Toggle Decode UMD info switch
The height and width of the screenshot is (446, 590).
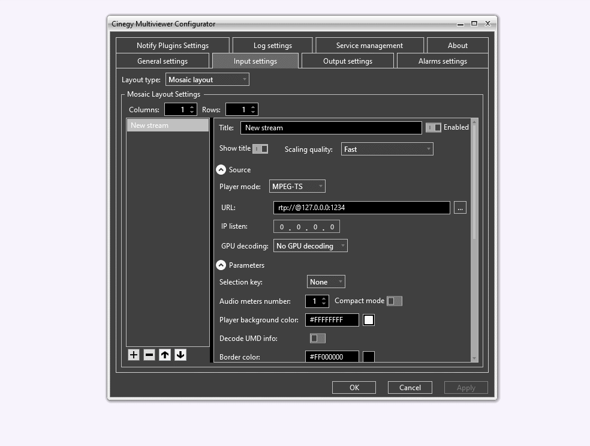318,339
